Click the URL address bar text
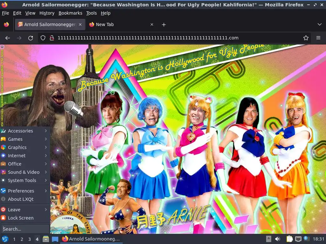326x244 pixels. [148, 38]
